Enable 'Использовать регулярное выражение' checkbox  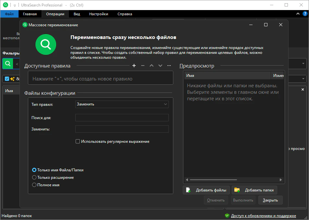pos(78,141)
